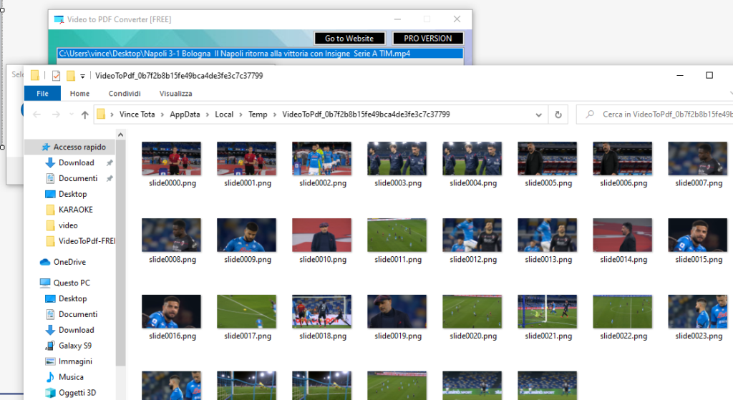
Task: Click the slide0003.png file name
Action: 398,183
